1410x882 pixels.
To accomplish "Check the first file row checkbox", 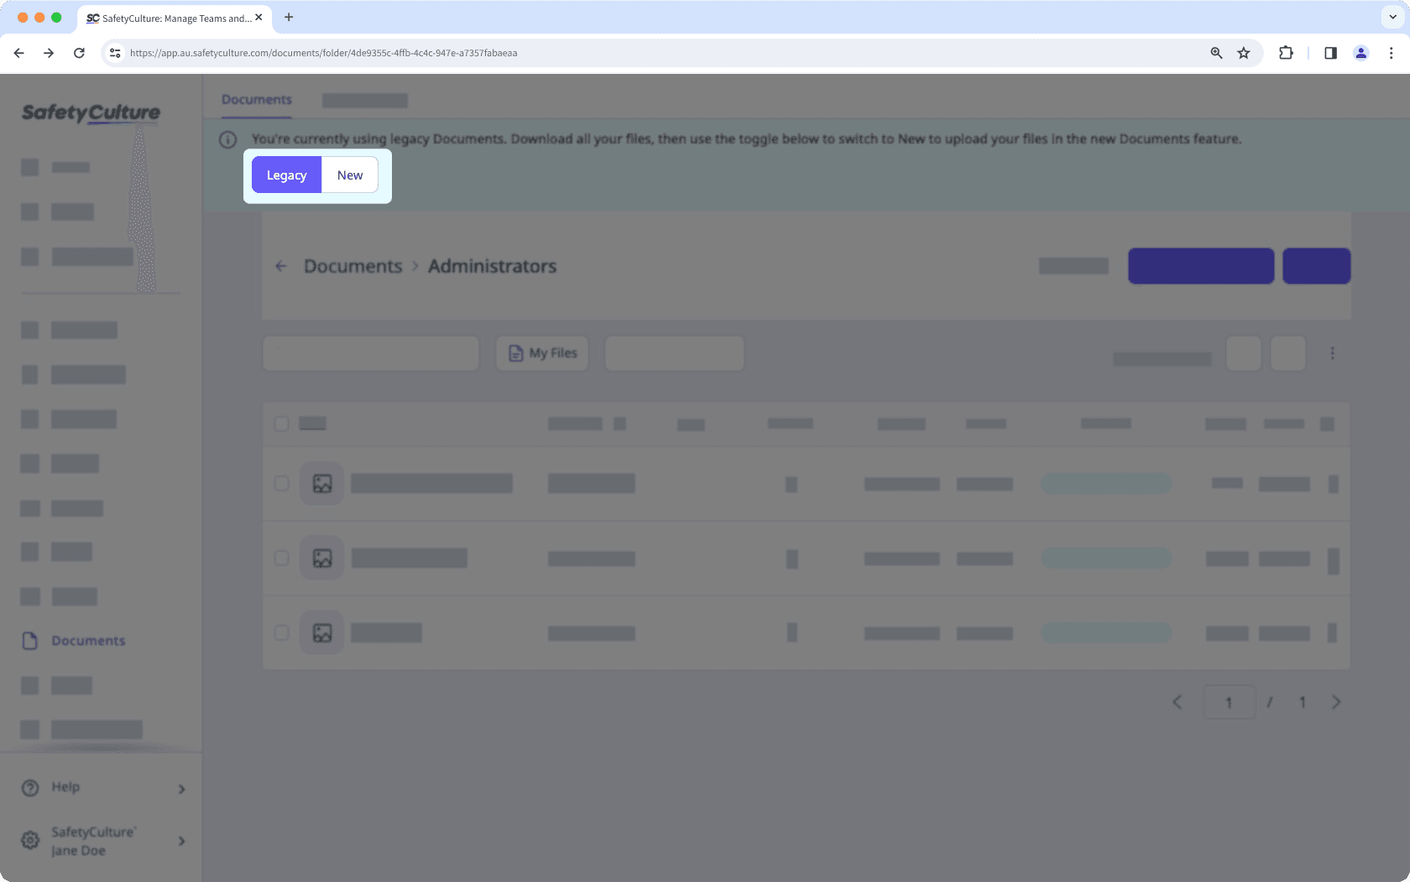I will click(x=282, y=484).
